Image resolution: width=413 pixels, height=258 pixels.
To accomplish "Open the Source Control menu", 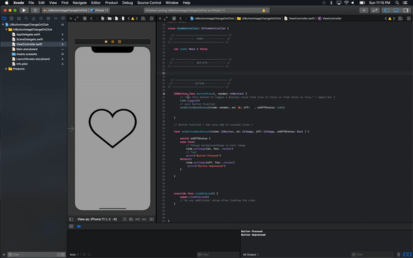I will 149,3.
